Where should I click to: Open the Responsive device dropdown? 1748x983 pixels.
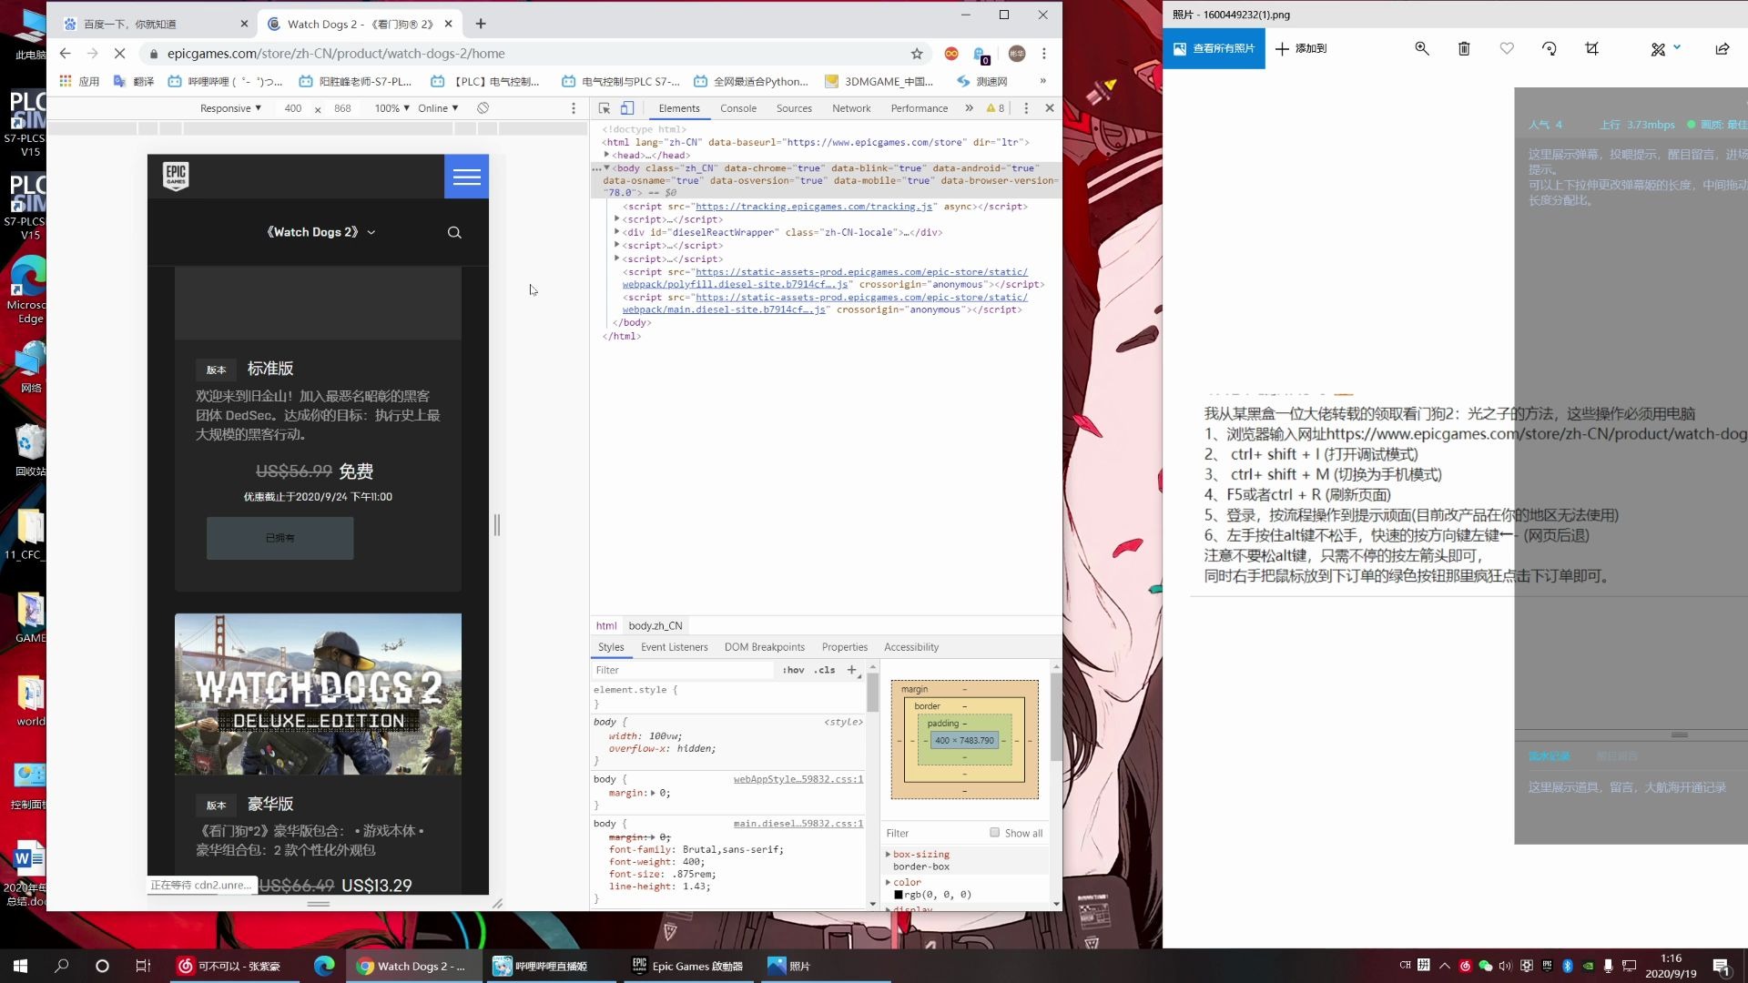point(230,108)
